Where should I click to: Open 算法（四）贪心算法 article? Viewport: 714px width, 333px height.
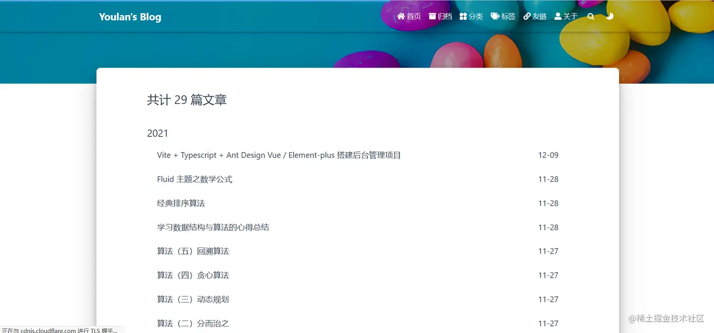click(x=193, y=275)
